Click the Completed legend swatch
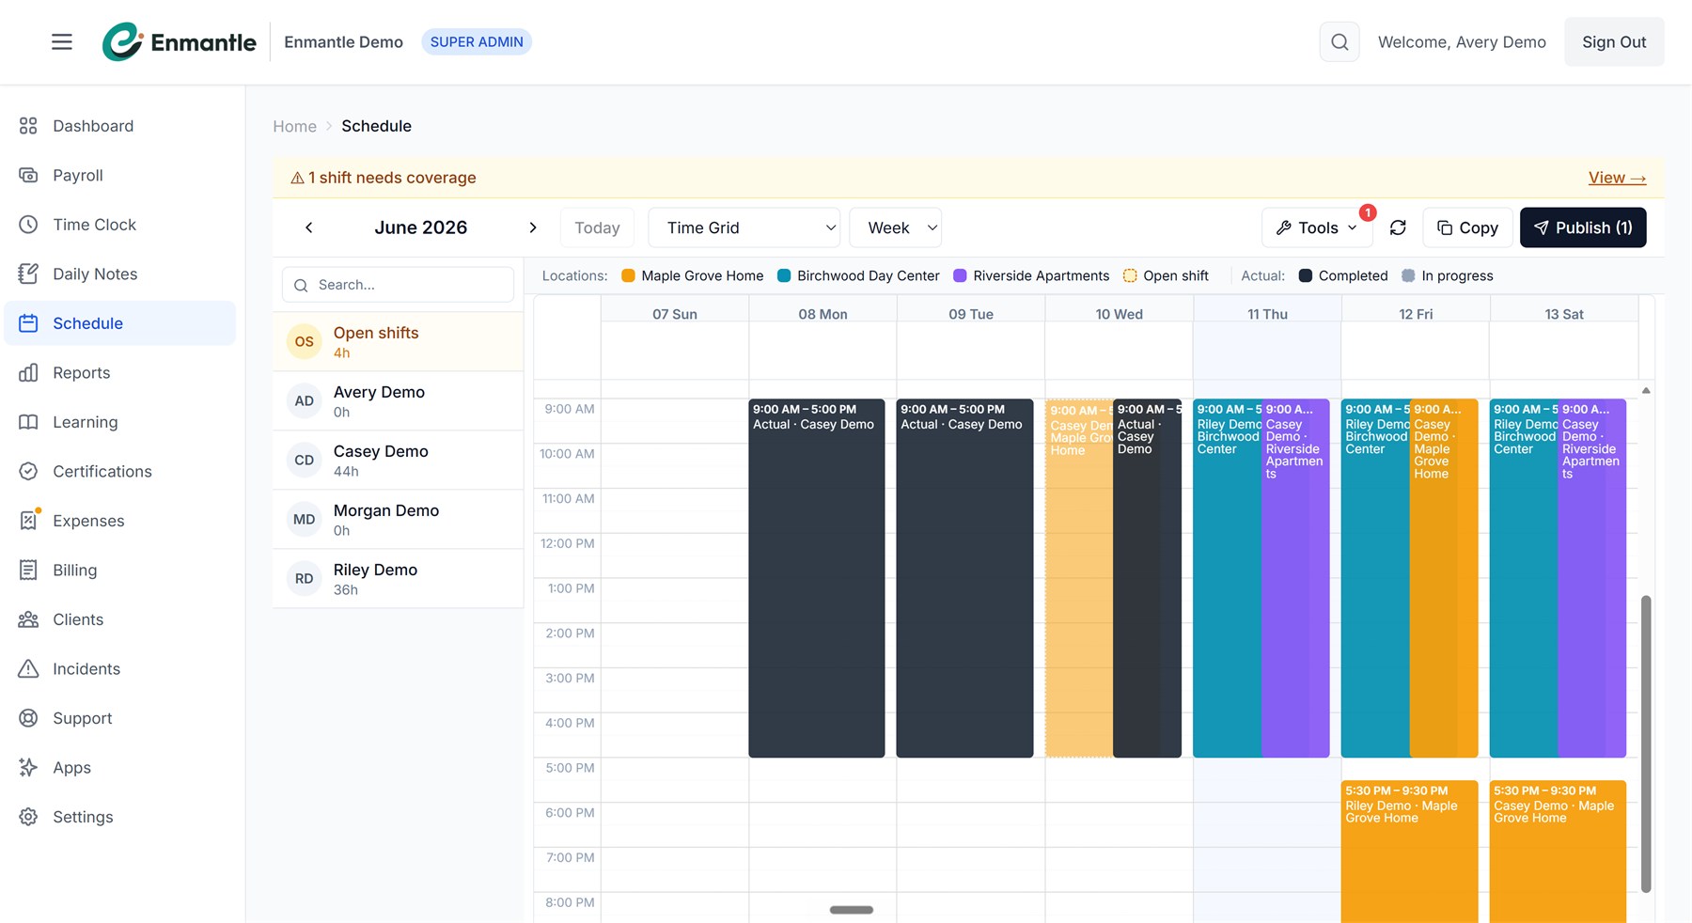 tap(1305, 275)
